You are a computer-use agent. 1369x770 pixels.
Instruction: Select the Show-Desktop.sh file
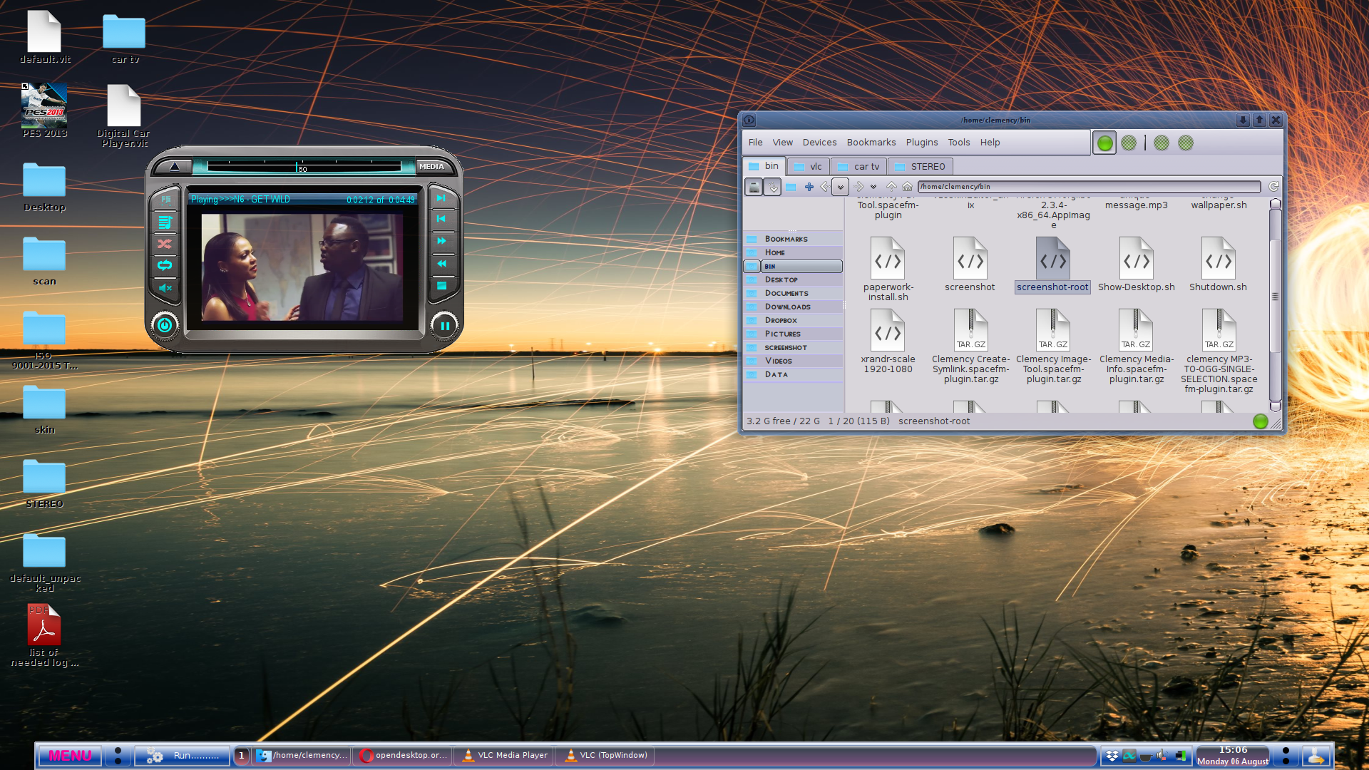[x=1136, y=265]
